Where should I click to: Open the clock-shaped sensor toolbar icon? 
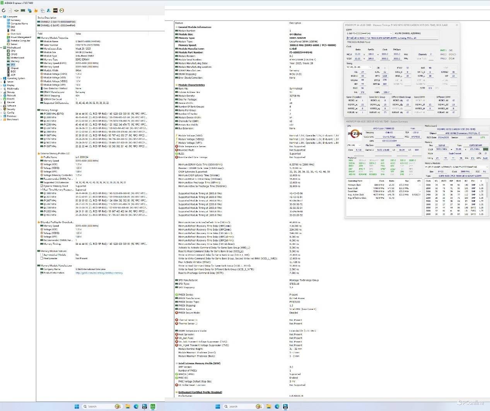click(61, 10)
